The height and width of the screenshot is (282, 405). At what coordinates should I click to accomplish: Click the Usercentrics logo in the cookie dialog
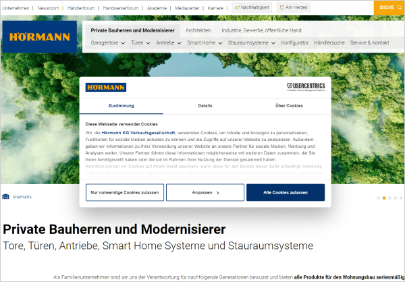click(x=305, y=86)
